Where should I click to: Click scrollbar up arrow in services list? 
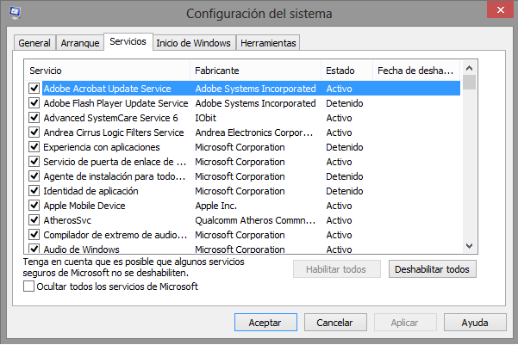469,68
